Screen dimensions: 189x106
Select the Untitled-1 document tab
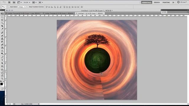click(x=90, y=13)
